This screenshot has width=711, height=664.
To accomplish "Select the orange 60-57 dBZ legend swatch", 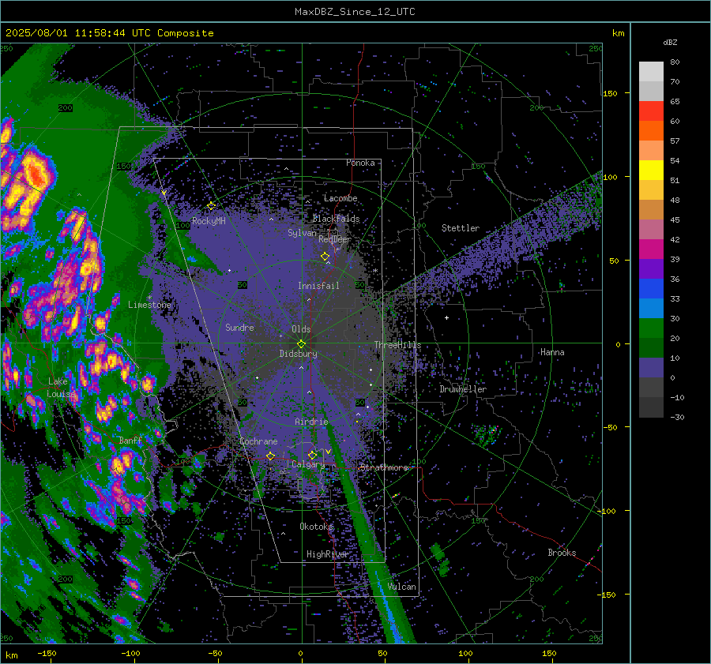I will pyautogui.click(x=651, y=130).
